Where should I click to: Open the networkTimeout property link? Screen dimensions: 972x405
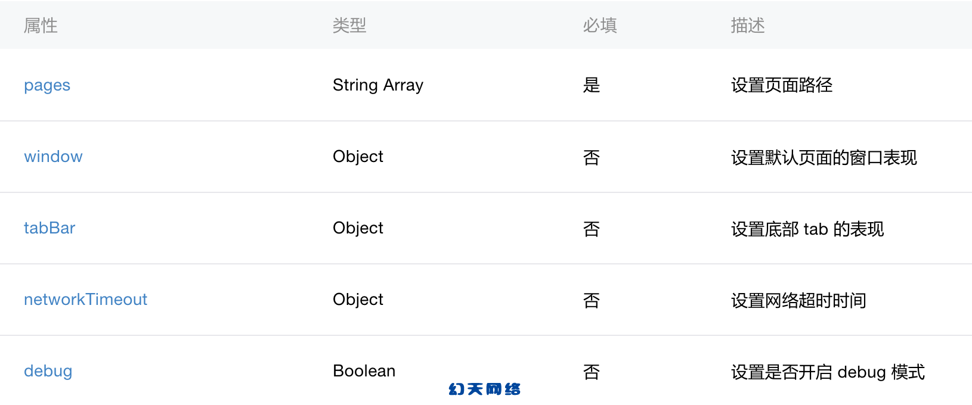pyautogui.click(x=85, y=300)
